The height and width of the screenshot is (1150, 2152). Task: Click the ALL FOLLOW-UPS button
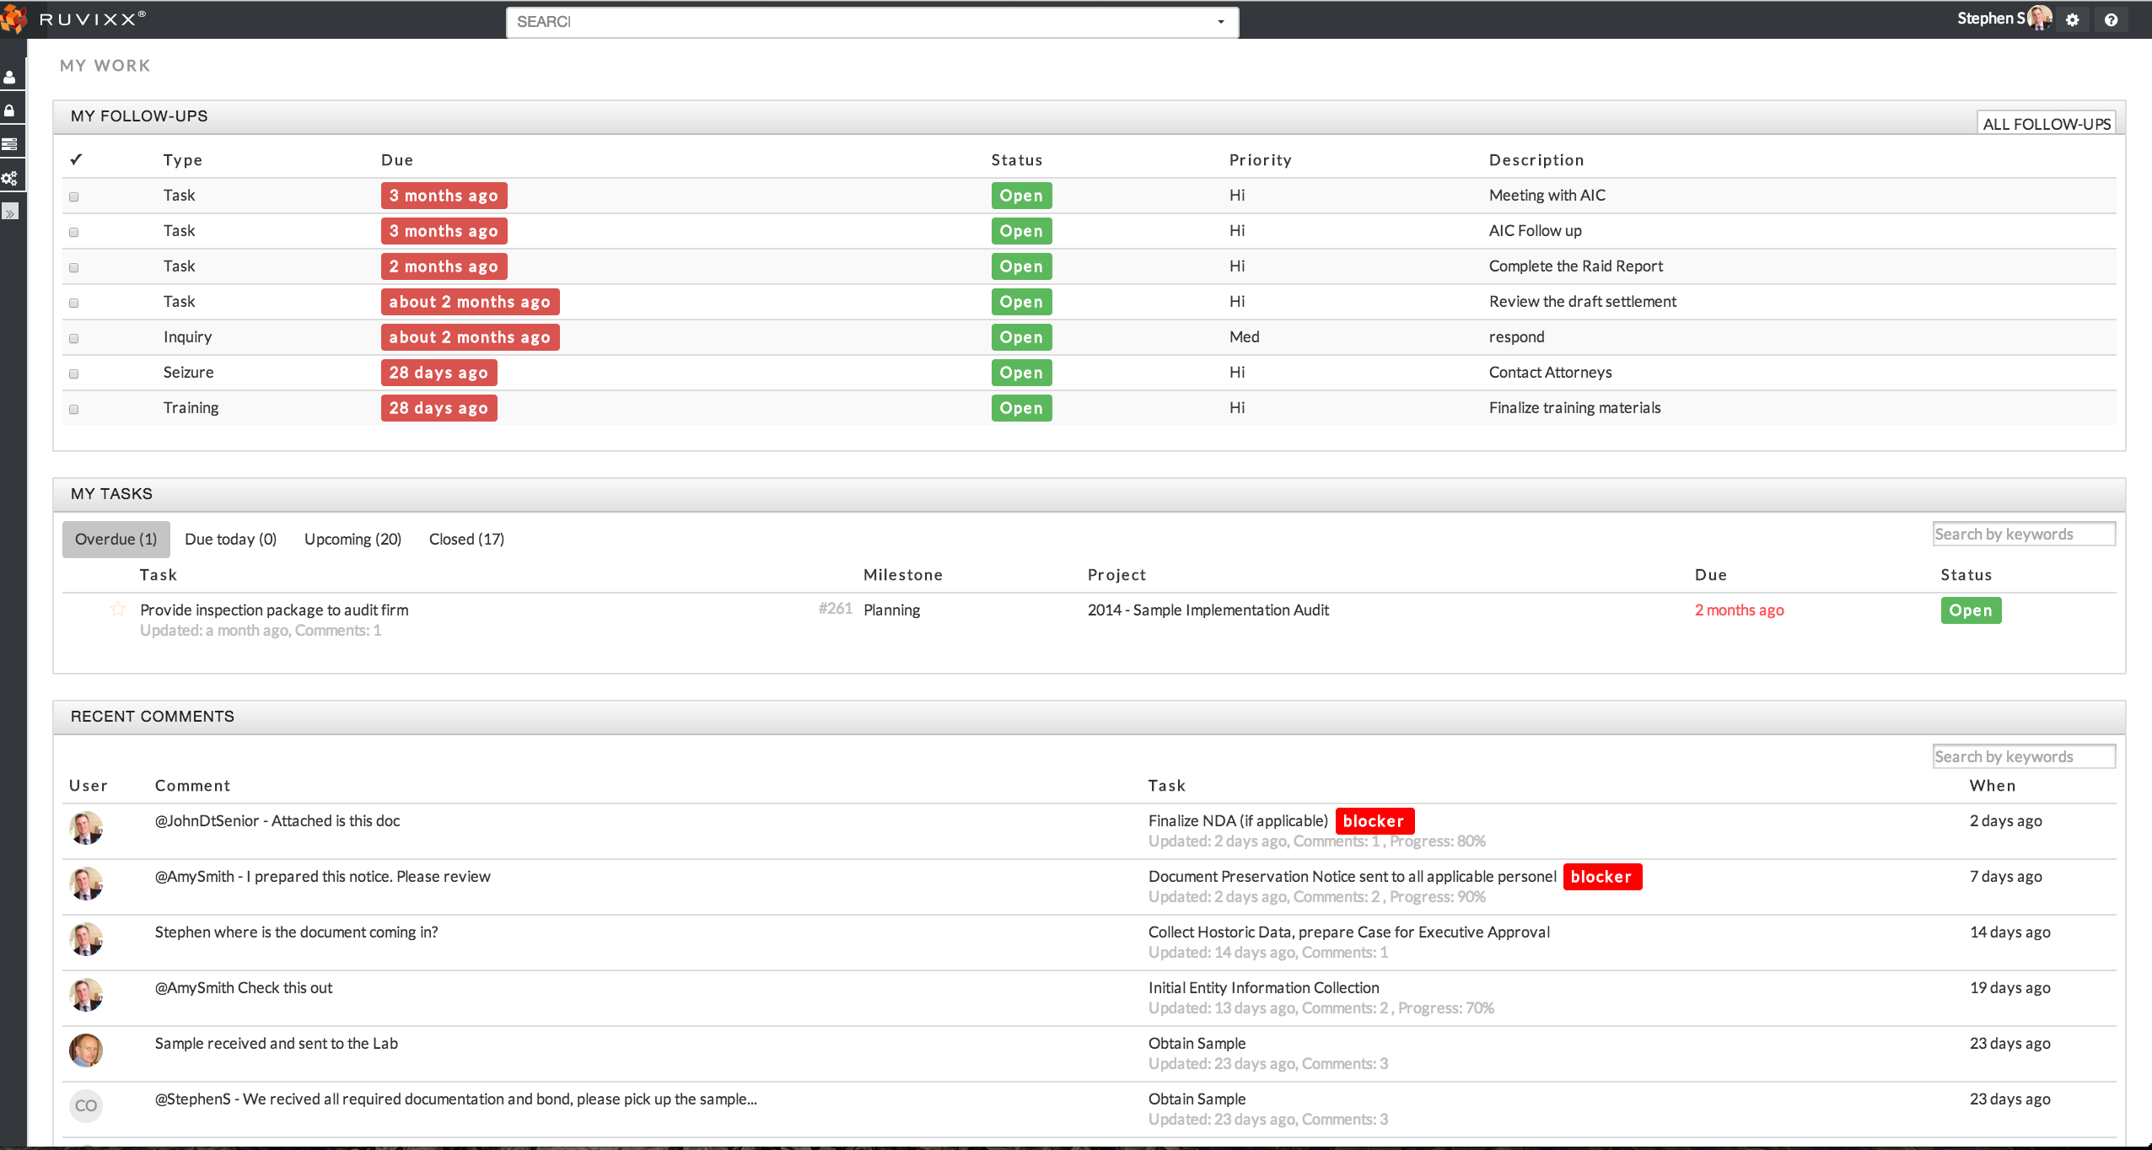coord(2046,124)
